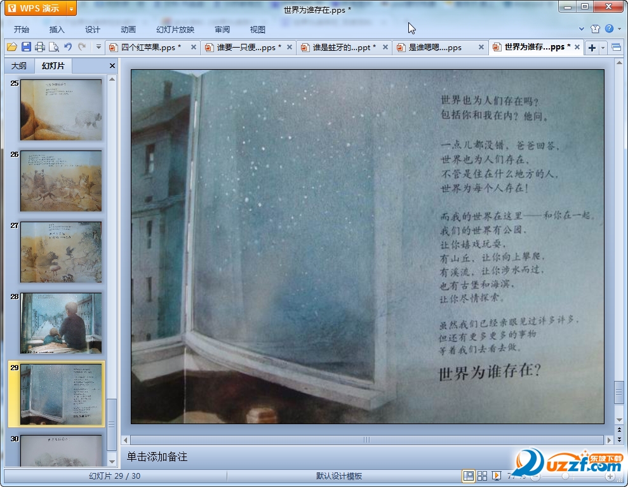Expand the new tab dropdown arrow
628x487 pixels.
tap(603, 48)
